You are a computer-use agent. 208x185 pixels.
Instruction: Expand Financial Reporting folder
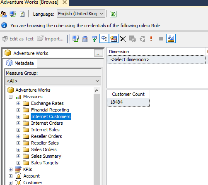tap(18, 110)
